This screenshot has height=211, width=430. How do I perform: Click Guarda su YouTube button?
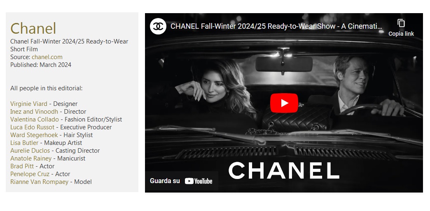coord(182,181)
